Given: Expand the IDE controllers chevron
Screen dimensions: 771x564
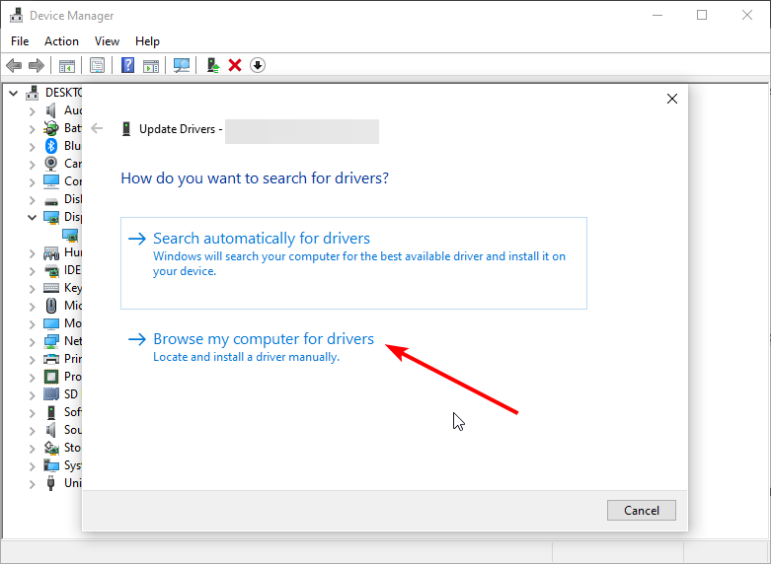Looking at the screenshot, I should pyautogui.click(x=32, y=271).
